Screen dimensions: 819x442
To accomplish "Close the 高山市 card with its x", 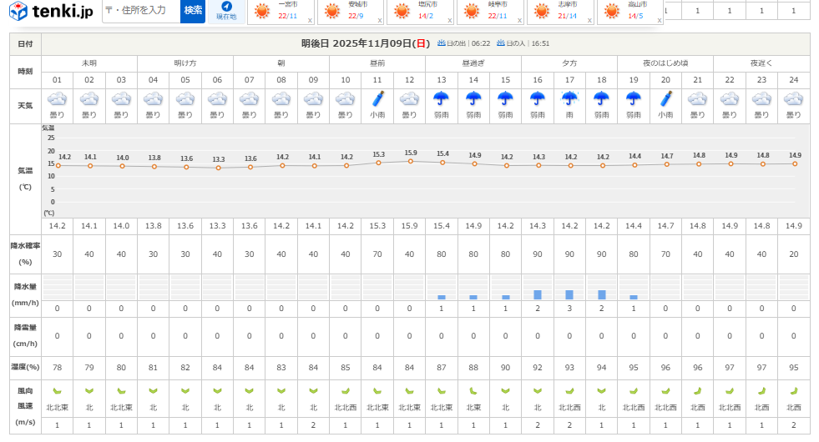I will pos(660,19).
